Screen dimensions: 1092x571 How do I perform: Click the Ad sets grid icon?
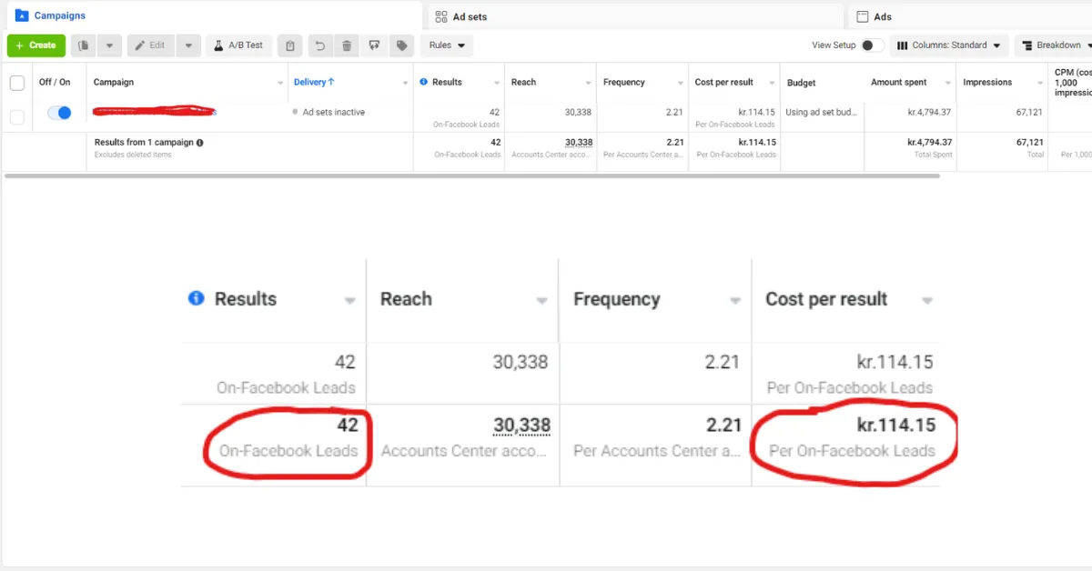point(441,16)
